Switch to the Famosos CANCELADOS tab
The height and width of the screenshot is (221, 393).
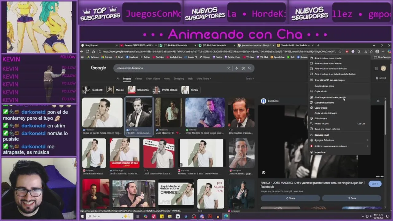pos(138,45)
